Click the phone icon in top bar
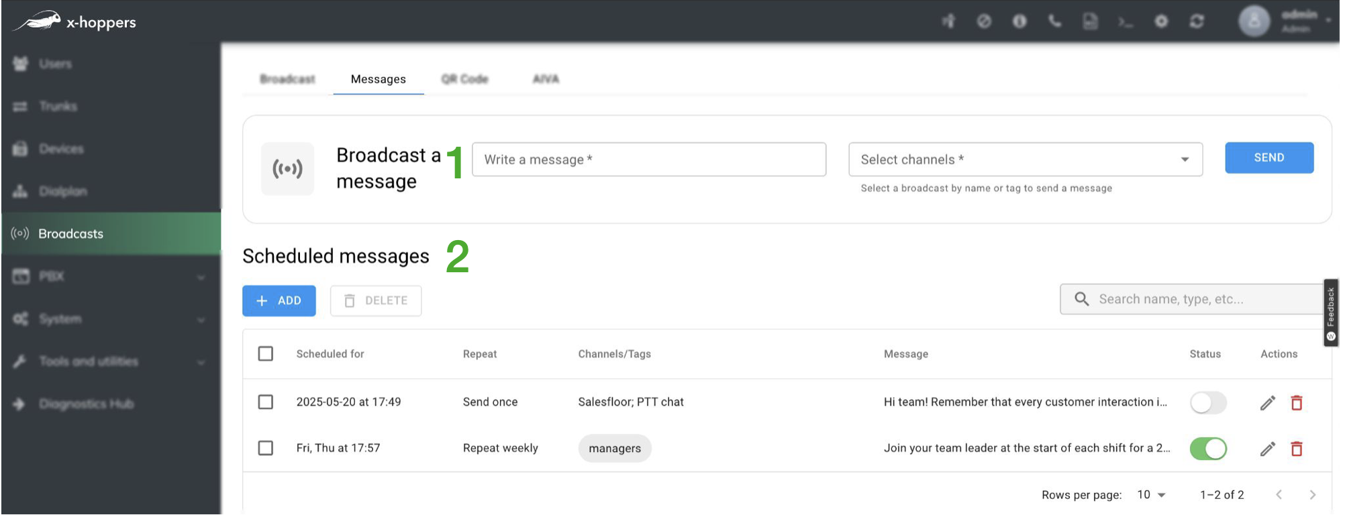1345x515 pixels. click(x=1055, y=21)
